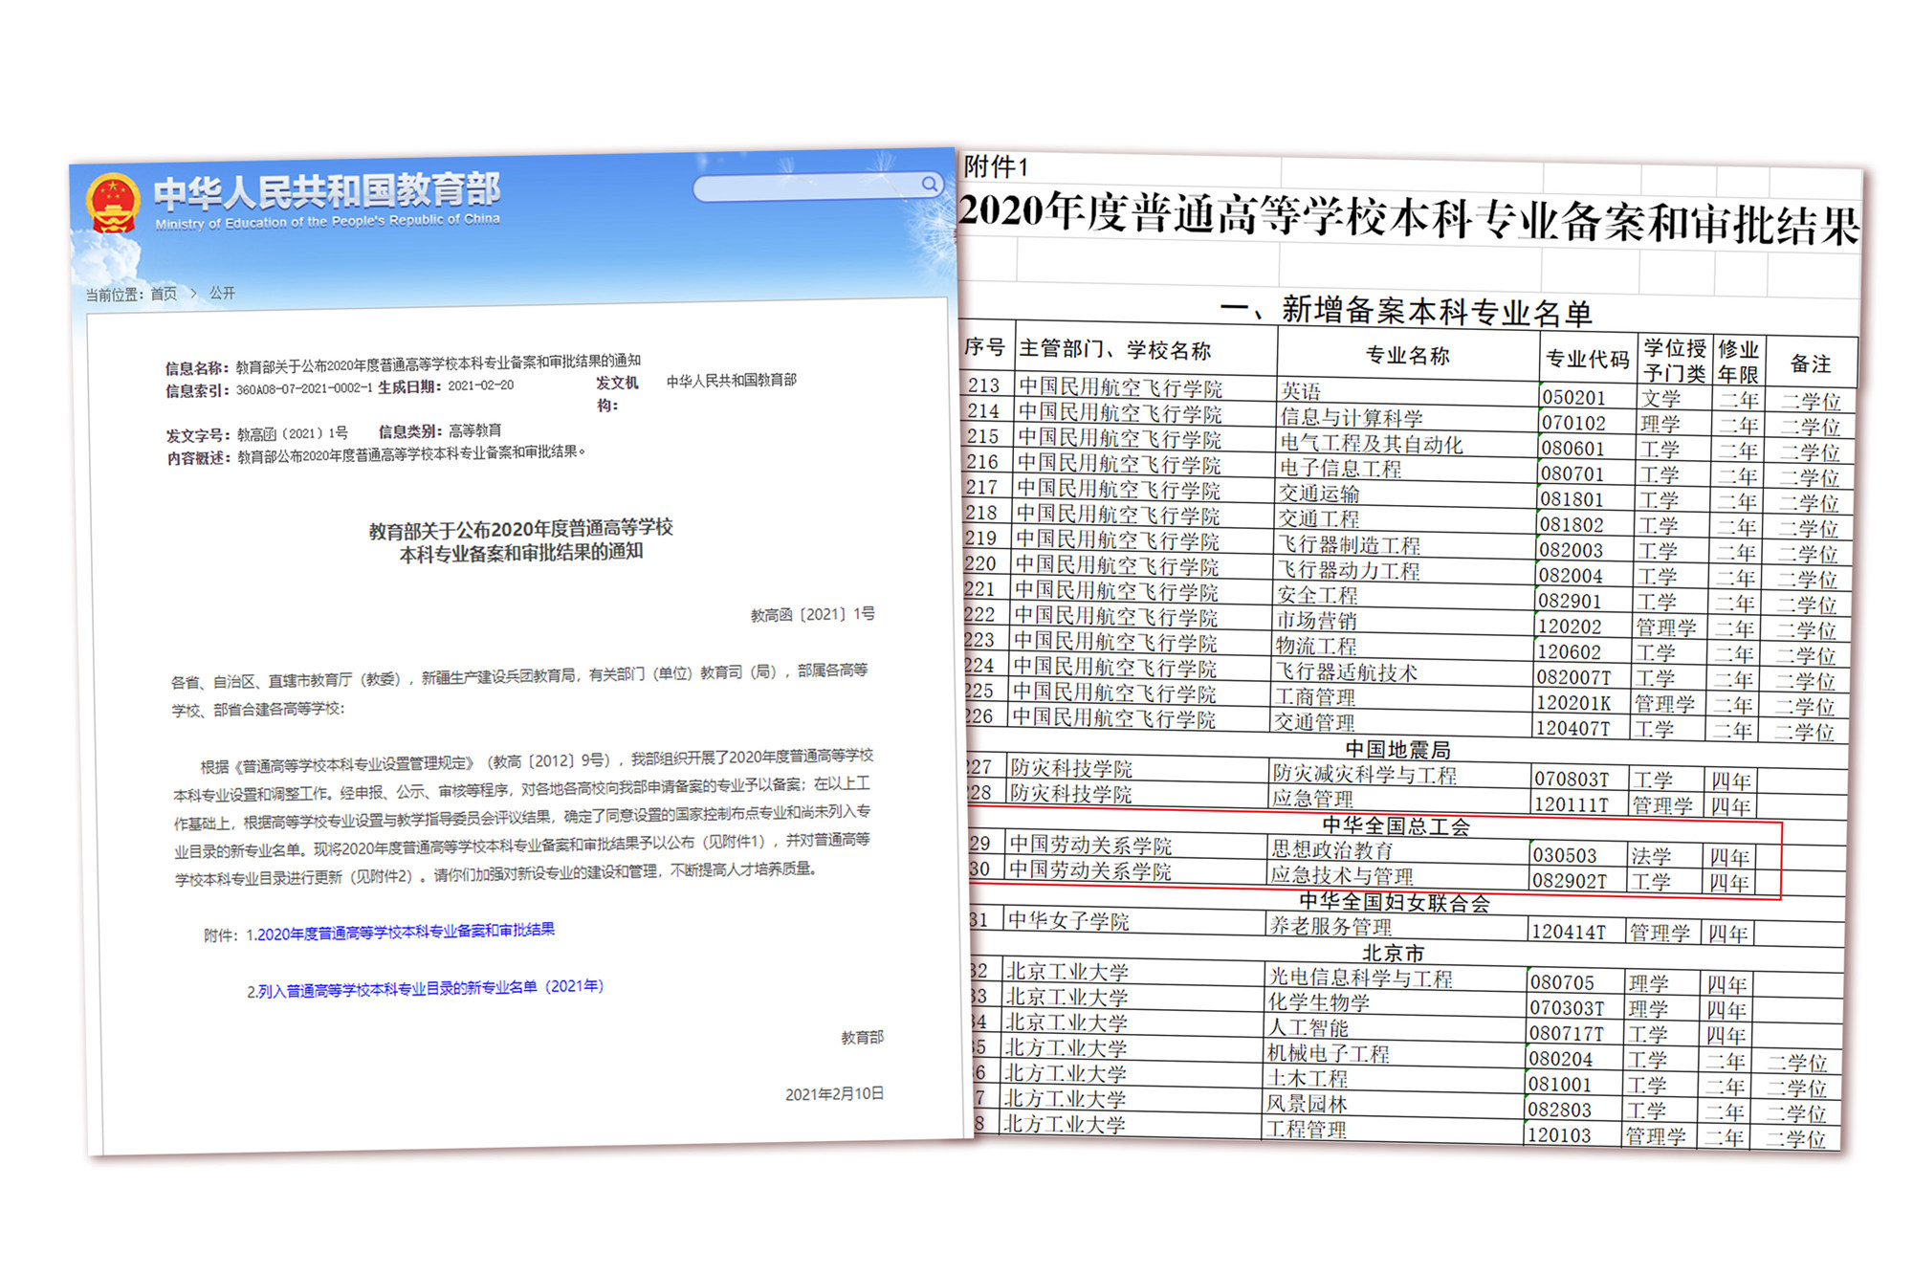Select the 备注 column header
This screenshot has width=1913, height=1275.
(1814, 363)
